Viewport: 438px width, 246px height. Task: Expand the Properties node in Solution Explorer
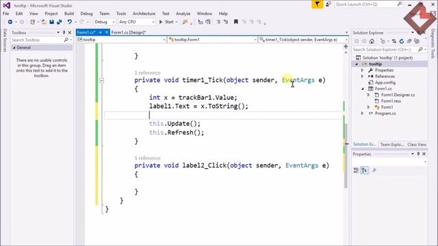tap(363, 70)
